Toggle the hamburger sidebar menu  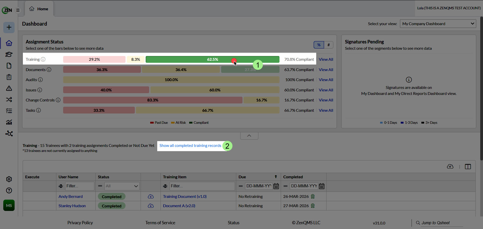coord(18,10)
